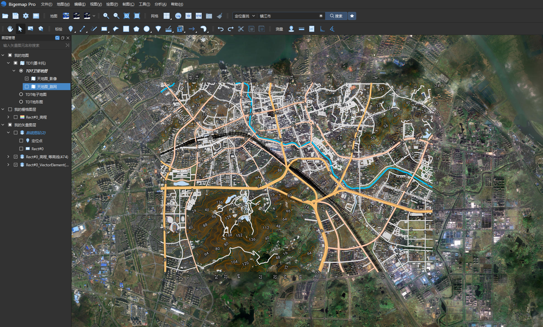Click the scissors cut tool

241,29
